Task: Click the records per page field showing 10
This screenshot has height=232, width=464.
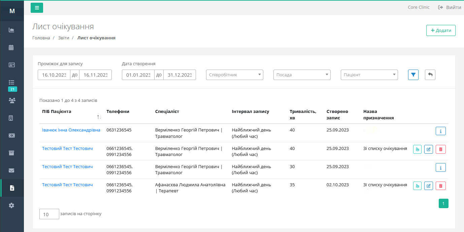Action: pyautogui.click(x=49, y=214)
